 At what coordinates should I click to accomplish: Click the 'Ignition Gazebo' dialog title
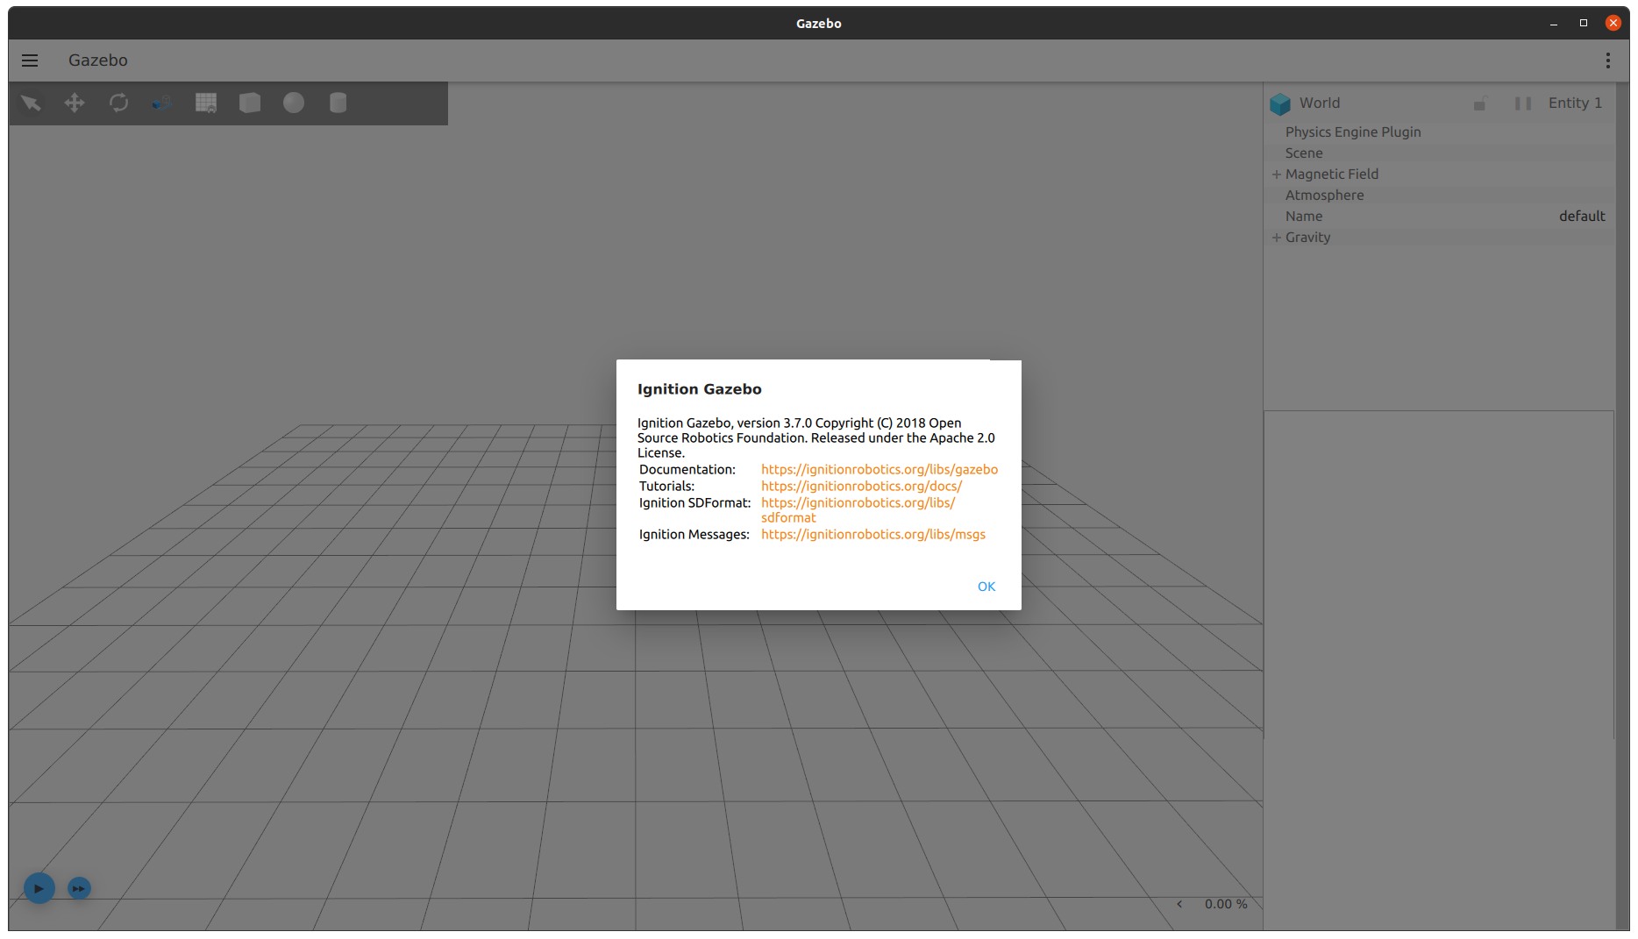click(x=700, y=389)
